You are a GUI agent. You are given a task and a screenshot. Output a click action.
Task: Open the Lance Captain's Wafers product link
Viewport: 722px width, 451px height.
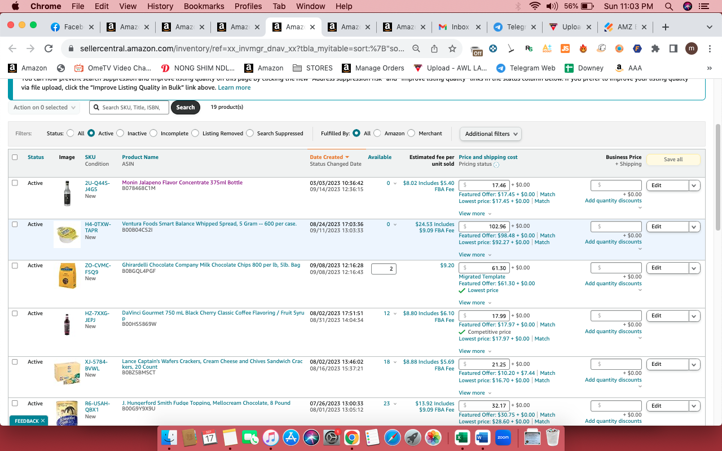pyautogui.click(x=213, y=365)
